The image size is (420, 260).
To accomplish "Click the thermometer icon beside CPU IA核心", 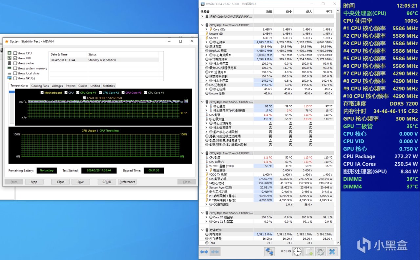I will [207, 162].
